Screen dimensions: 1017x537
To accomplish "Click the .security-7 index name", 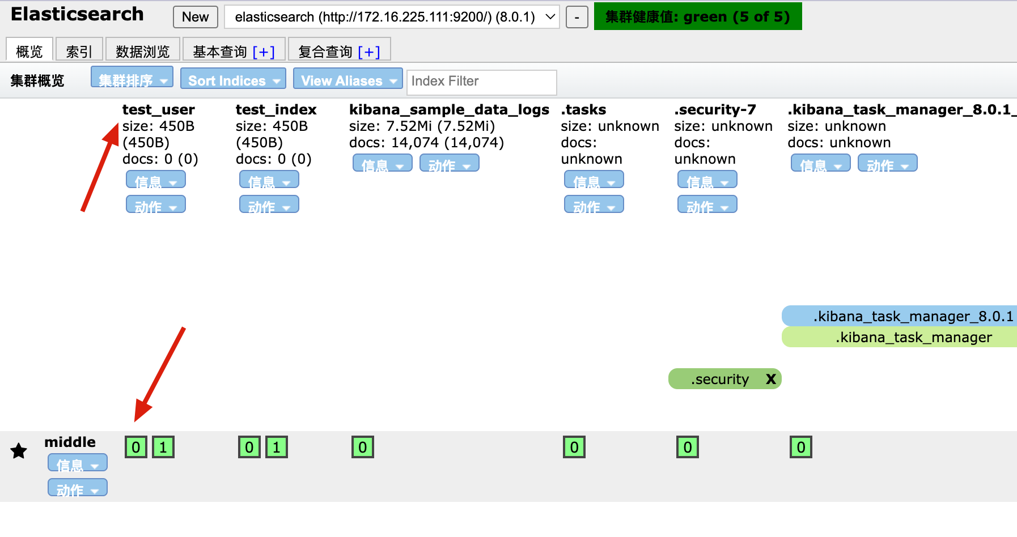I will 715,109.
